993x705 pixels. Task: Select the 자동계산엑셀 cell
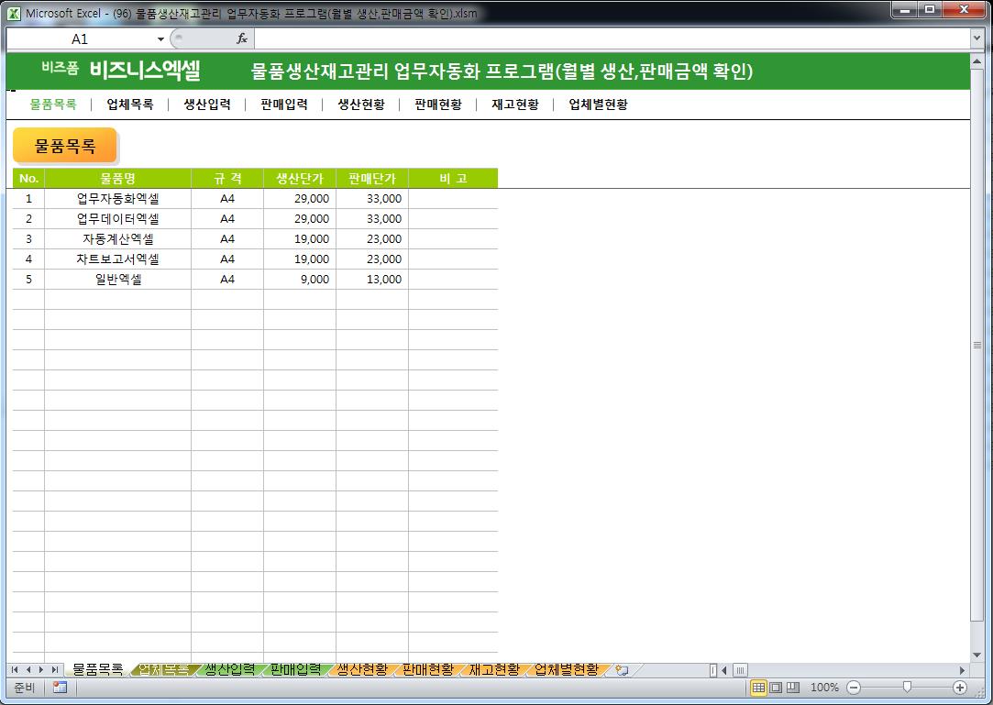coord(117,238)
